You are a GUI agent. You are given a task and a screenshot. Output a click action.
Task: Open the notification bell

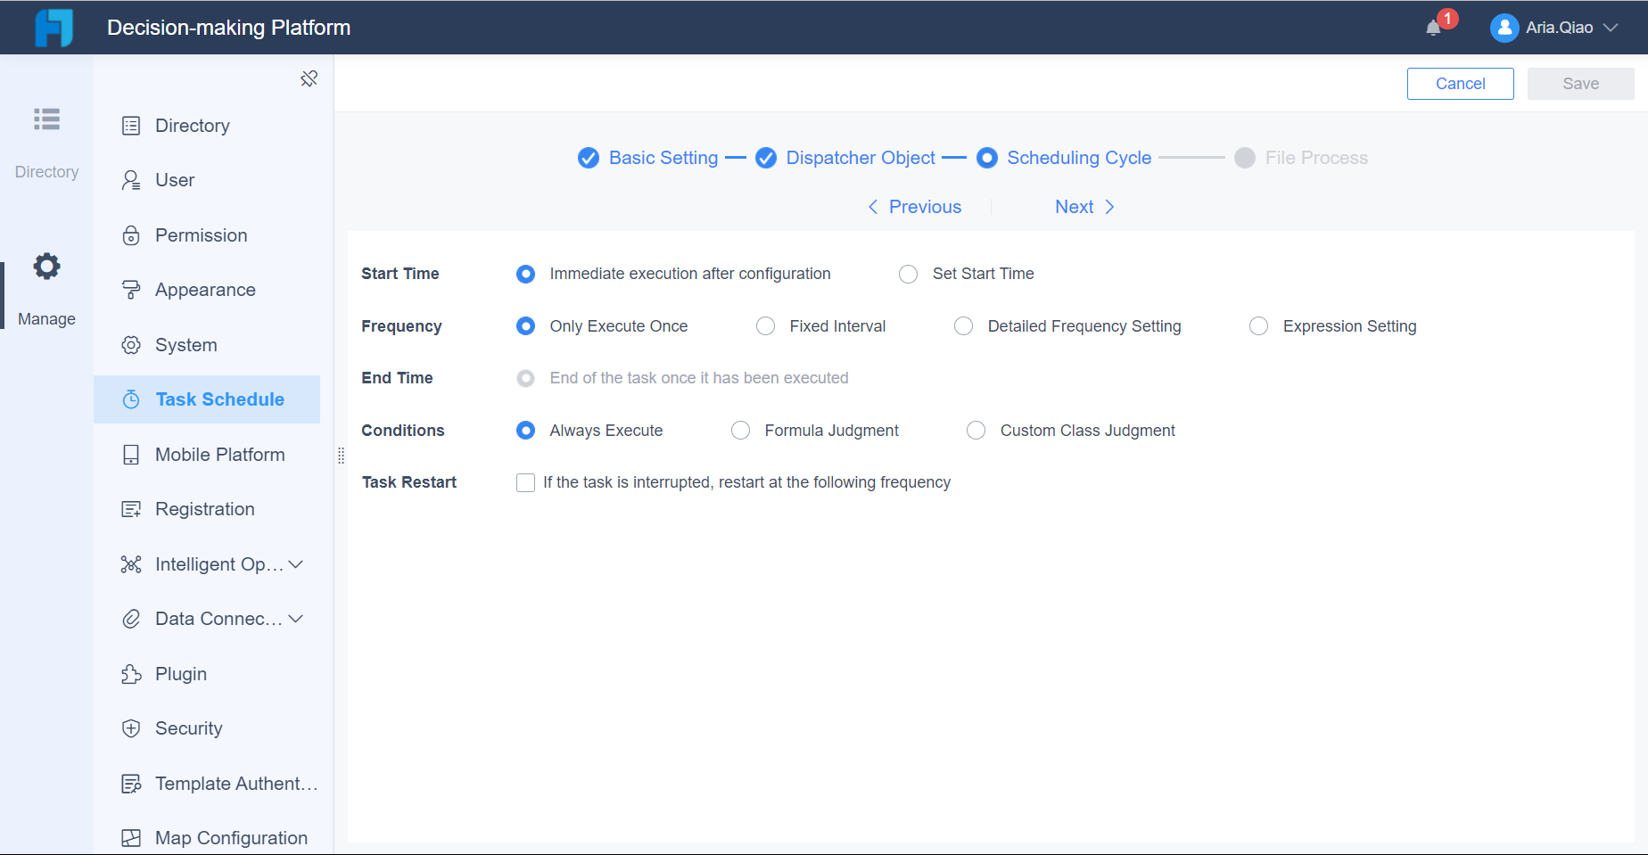point(1433,28)
